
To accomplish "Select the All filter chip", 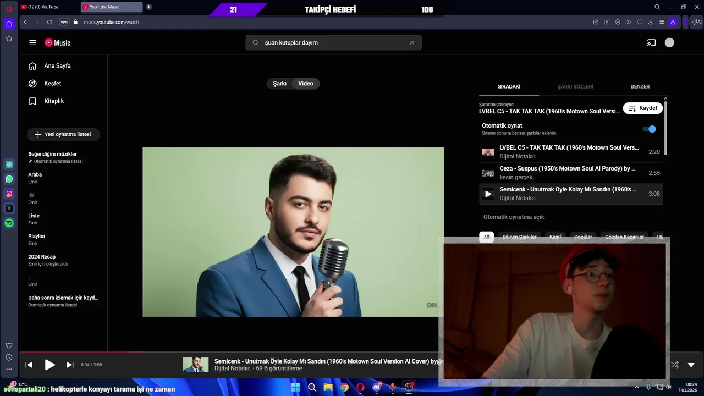I will pos(486,237).
